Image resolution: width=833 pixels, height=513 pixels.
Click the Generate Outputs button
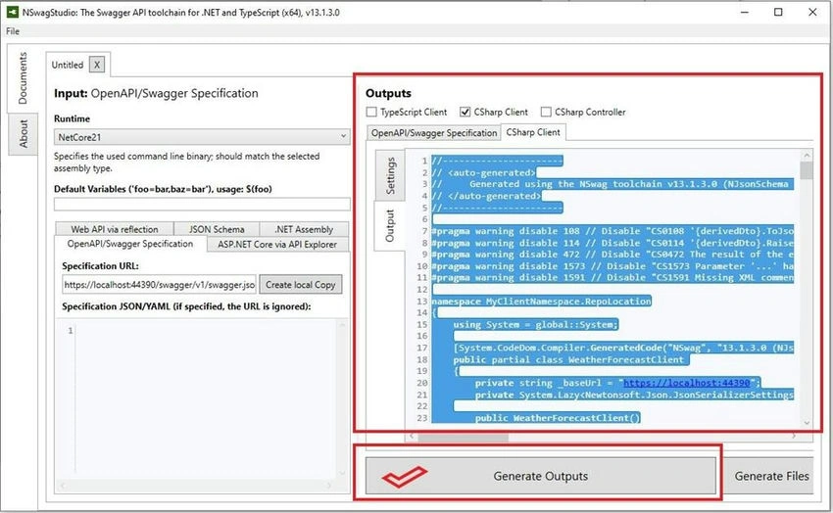coord(540,477)
